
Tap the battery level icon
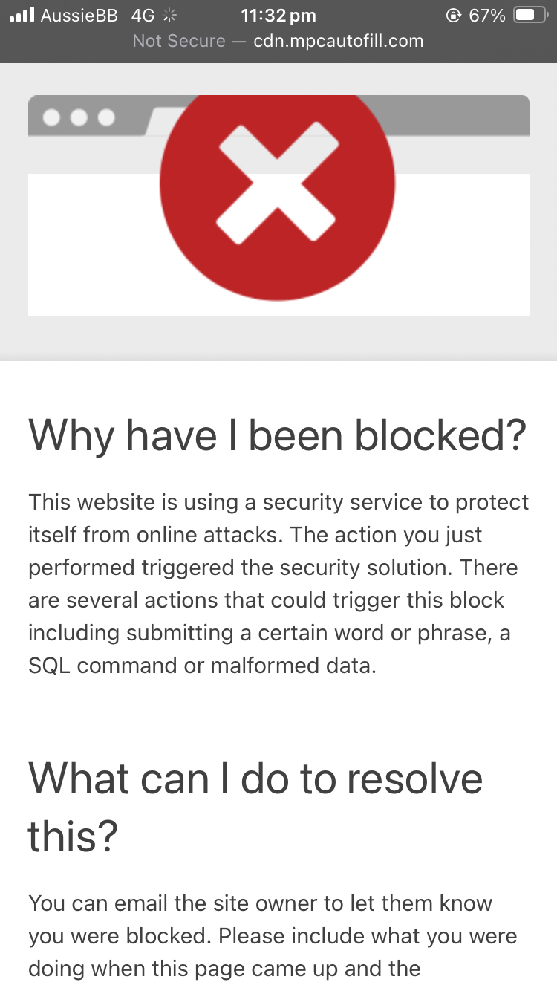point(530,13)
